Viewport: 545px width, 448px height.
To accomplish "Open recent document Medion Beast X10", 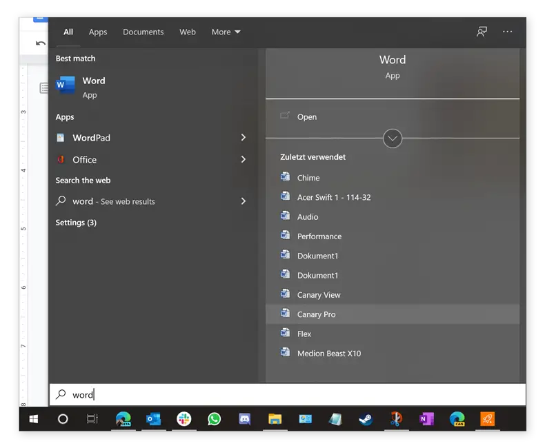I will click(x=393, y=353).
